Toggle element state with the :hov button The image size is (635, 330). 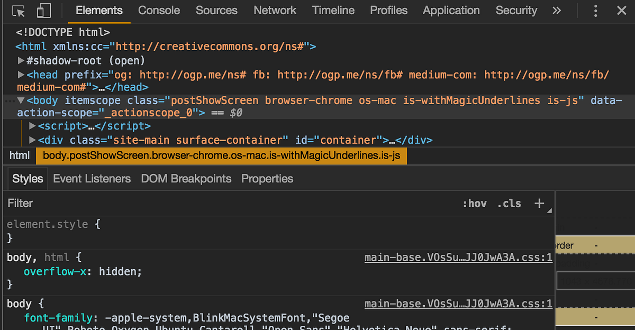click(x=475, y=203)
